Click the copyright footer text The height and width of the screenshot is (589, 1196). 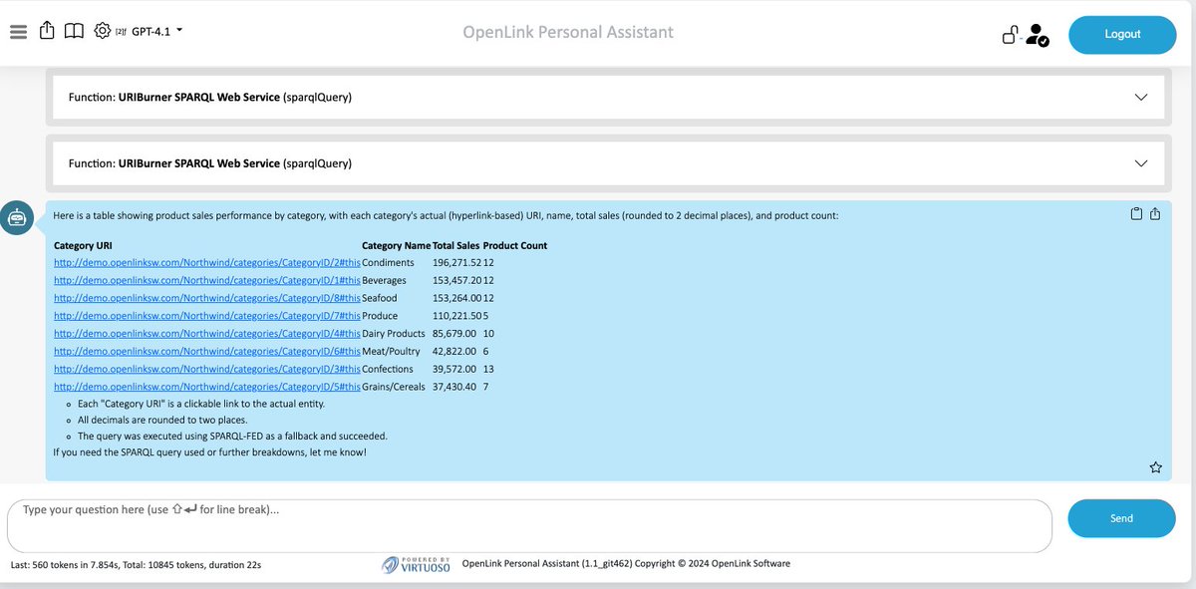click(626, 564)
